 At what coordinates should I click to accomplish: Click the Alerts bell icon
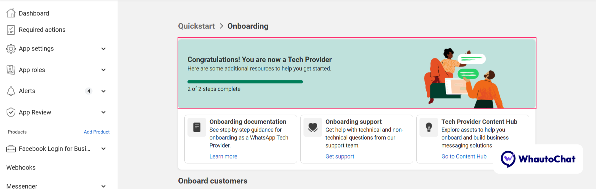pos(11,91)
